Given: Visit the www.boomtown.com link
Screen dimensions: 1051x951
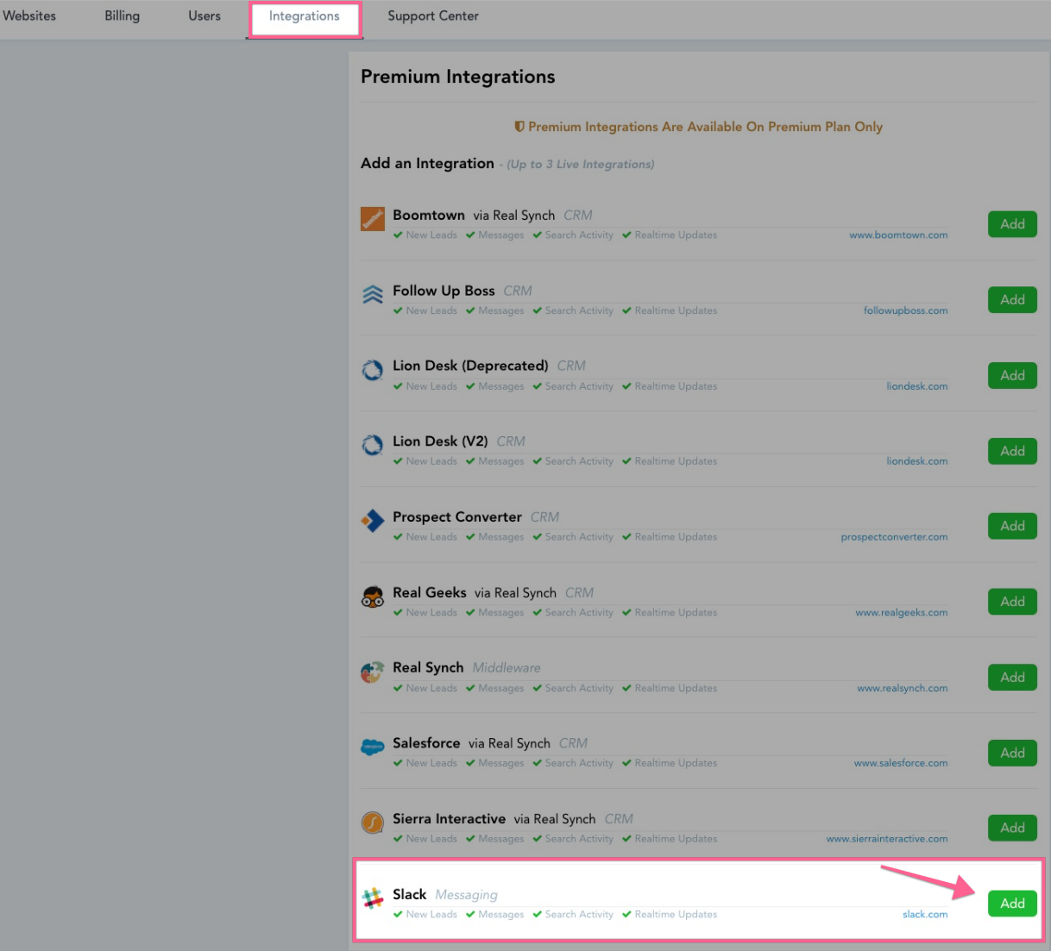Looking at the screenshot, I should pyautogui.click(x=898, y=235).
